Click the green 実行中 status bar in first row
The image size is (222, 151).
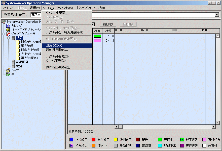click(97, 36)
